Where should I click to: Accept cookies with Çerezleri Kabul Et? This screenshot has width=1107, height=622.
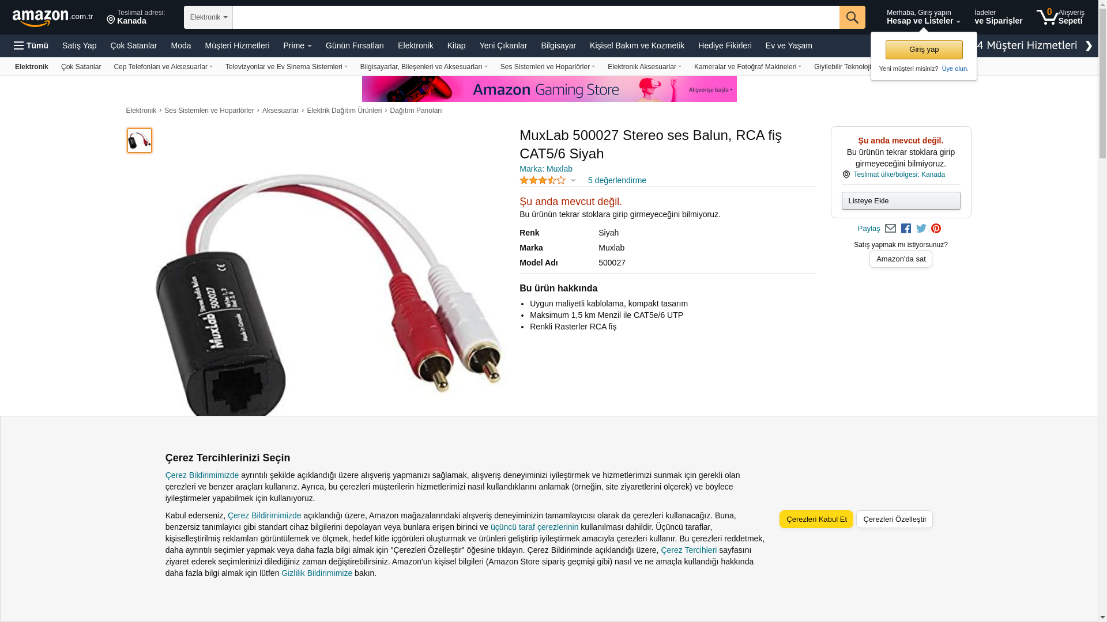click(x=816, y=519)
